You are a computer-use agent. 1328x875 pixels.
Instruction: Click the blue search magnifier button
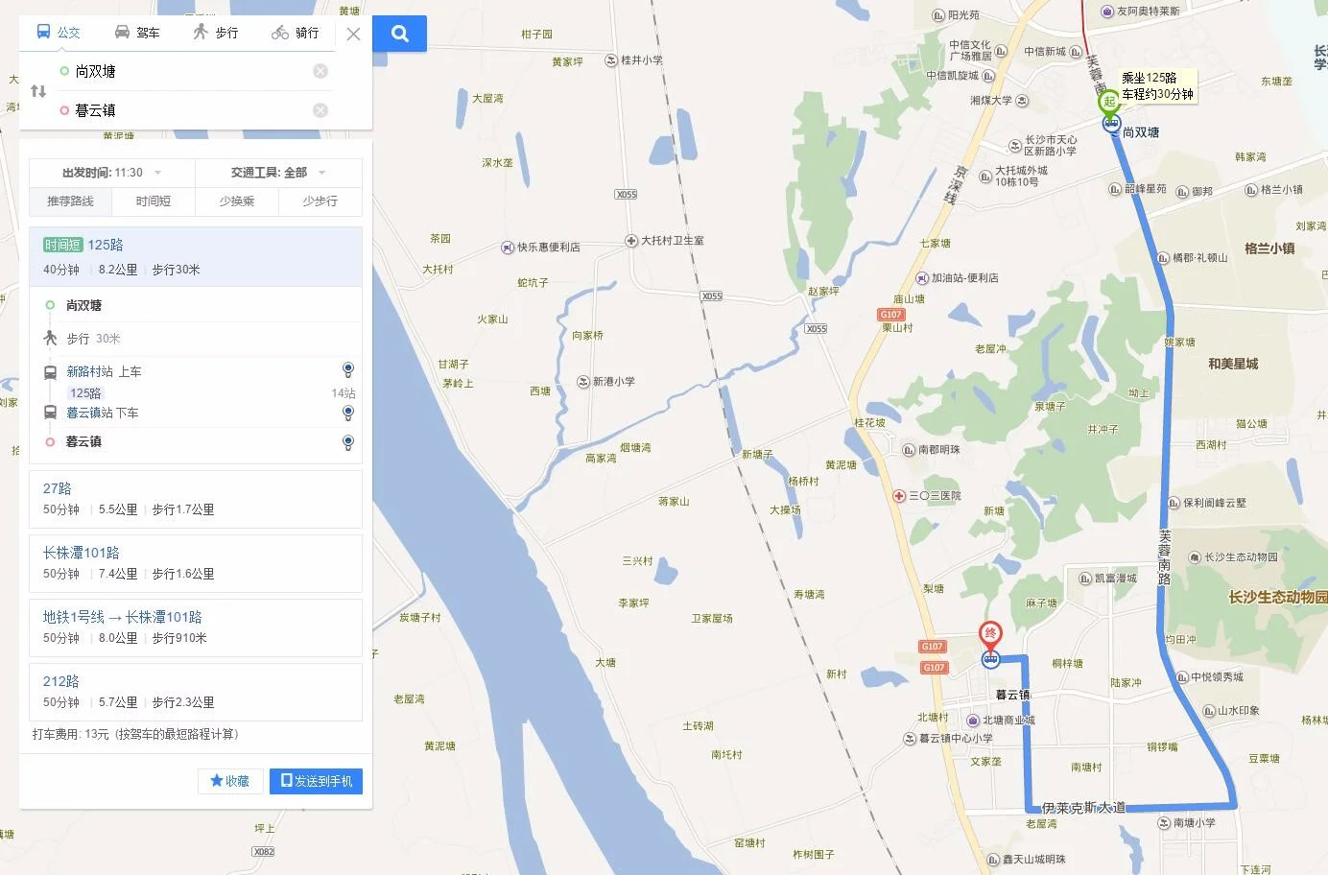click(x=399, y=34)
